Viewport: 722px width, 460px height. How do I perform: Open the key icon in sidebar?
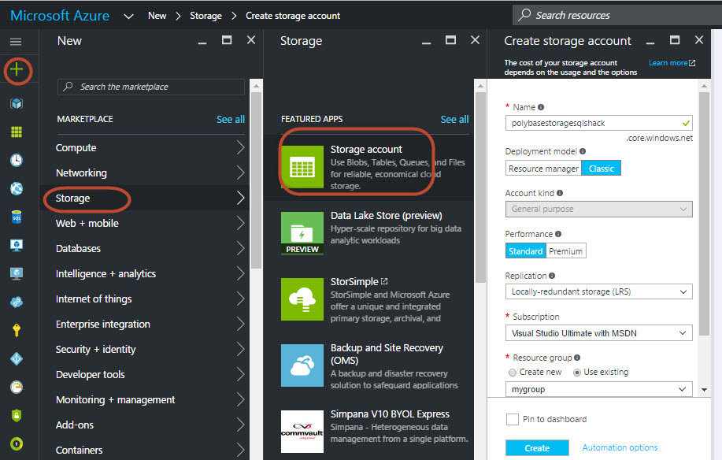click(17, 330)
